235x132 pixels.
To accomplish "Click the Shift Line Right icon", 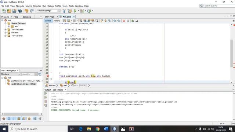I will point(119,21).
